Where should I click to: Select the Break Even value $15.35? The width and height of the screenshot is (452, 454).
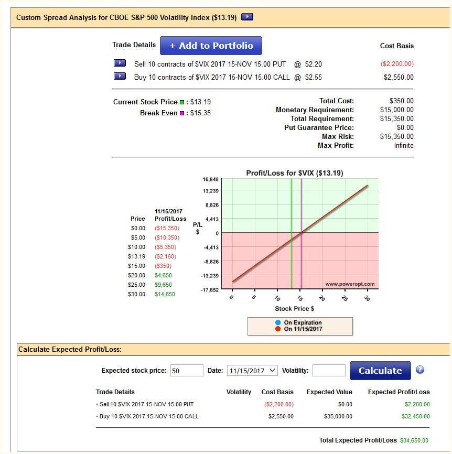[x=200, y=113]
